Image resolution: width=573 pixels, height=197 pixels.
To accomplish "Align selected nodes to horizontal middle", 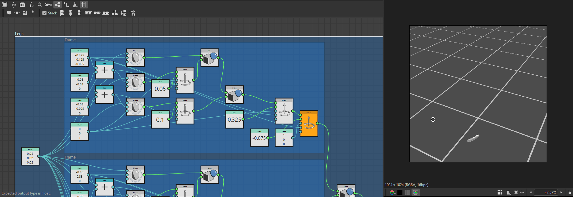I will coord(97,13).
